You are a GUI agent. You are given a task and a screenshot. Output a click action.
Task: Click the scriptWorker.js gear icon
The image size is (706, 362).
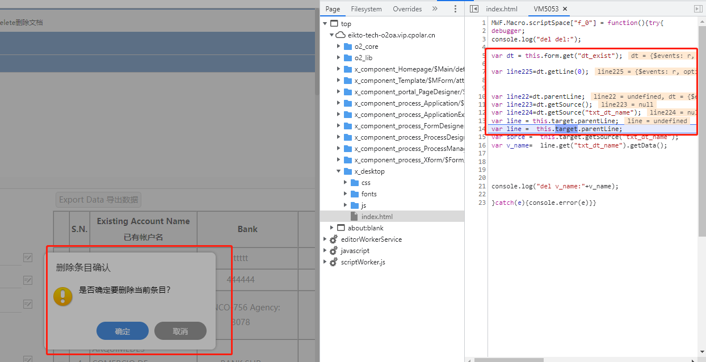click(x=333, y=262)
